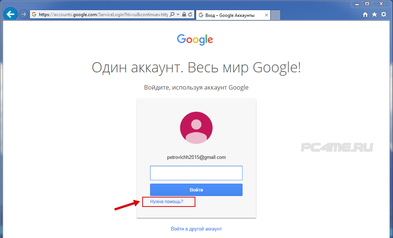Maximize the browser window

coord(367,4)
